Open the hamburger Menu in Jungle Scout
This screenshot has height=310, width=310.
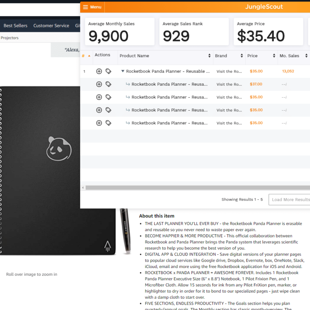pyautogui.click(x=92, y=7)
